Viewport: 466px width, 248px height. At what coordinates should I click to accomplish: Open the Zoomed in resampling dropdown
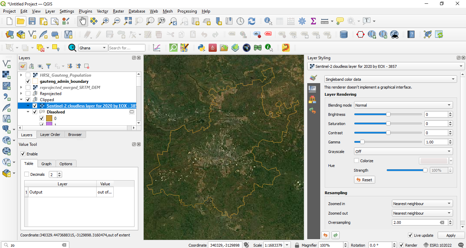(x=422, y=204)
